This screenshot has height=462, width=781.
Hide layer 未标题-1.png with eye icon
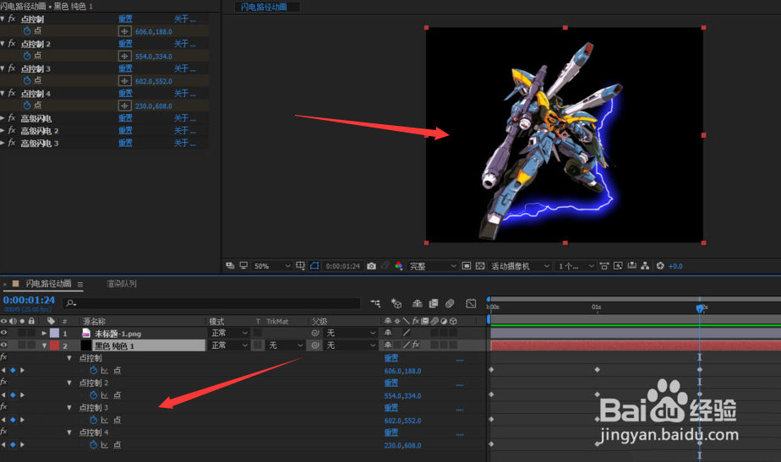coord(4,333)
